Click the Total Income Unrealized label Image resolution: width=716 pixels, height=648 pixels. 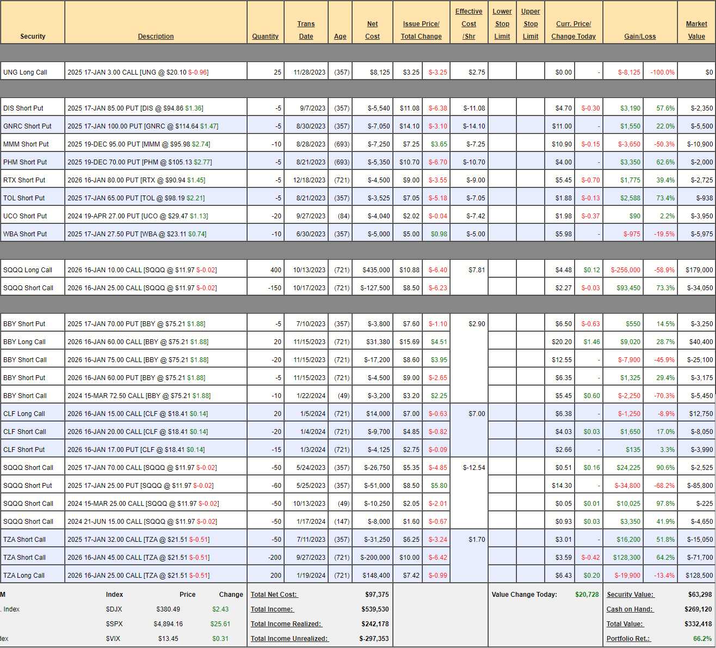pyautogui.click(x=289, y=639)
